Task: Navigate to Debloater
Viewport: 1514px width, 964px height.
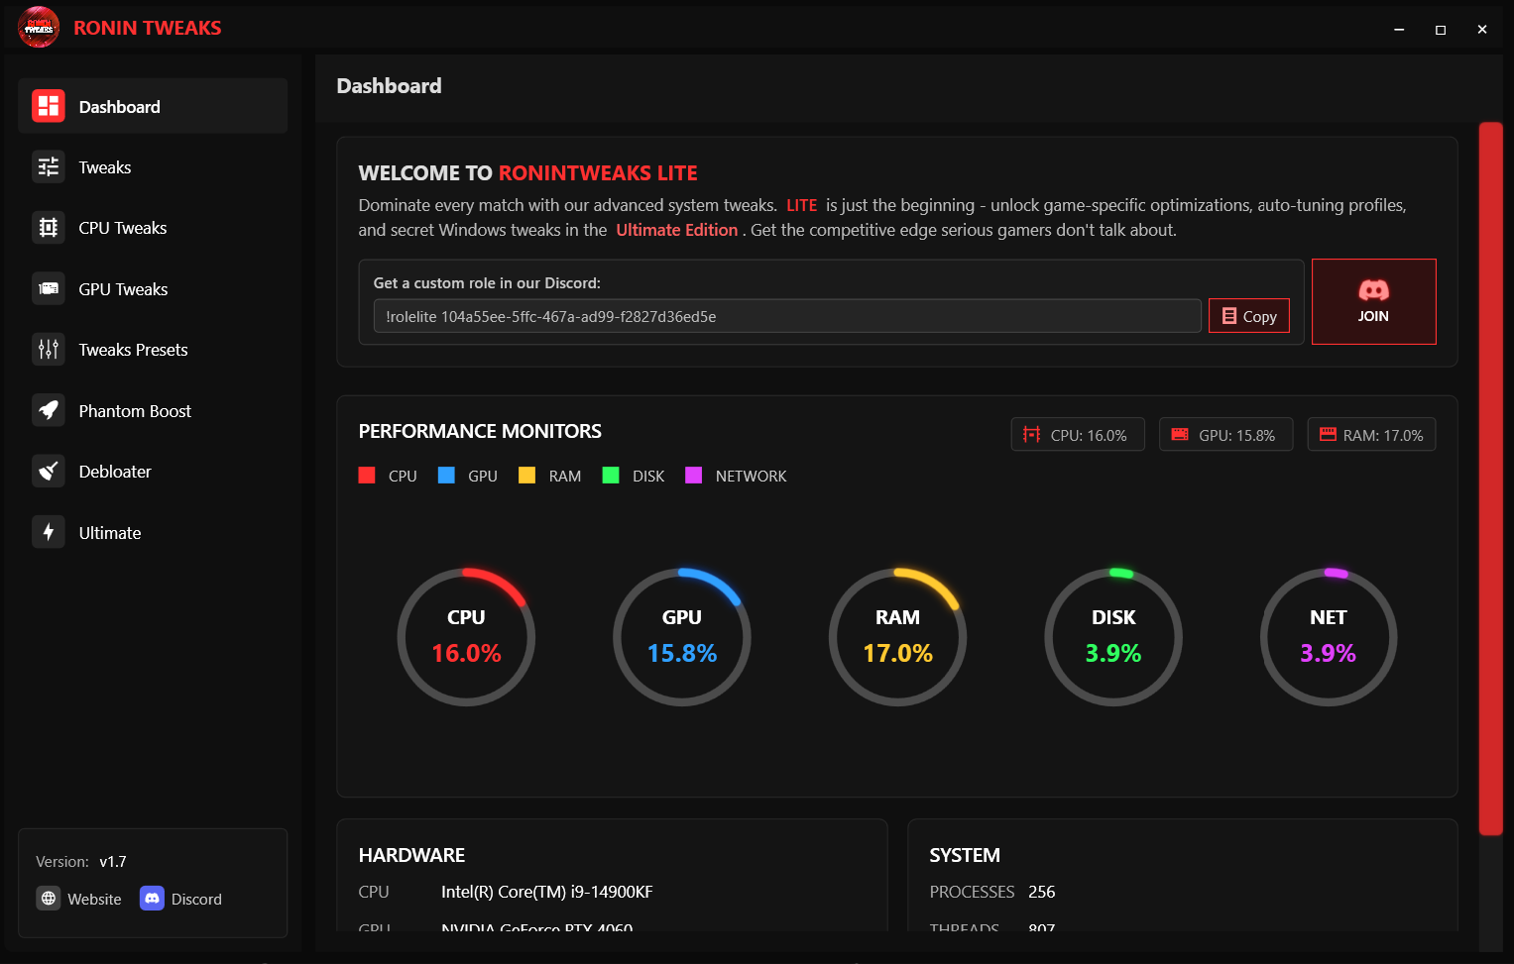Action: point(153,472)
